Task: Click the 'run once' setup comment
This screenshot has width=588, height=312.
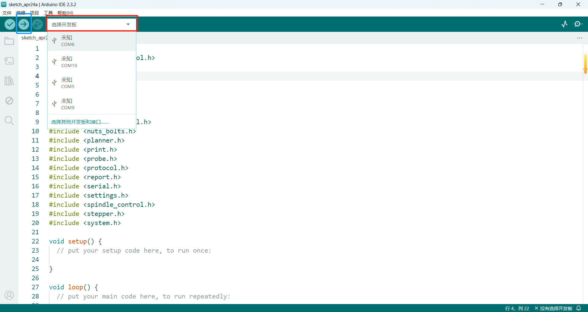Action: pos(134,251)
